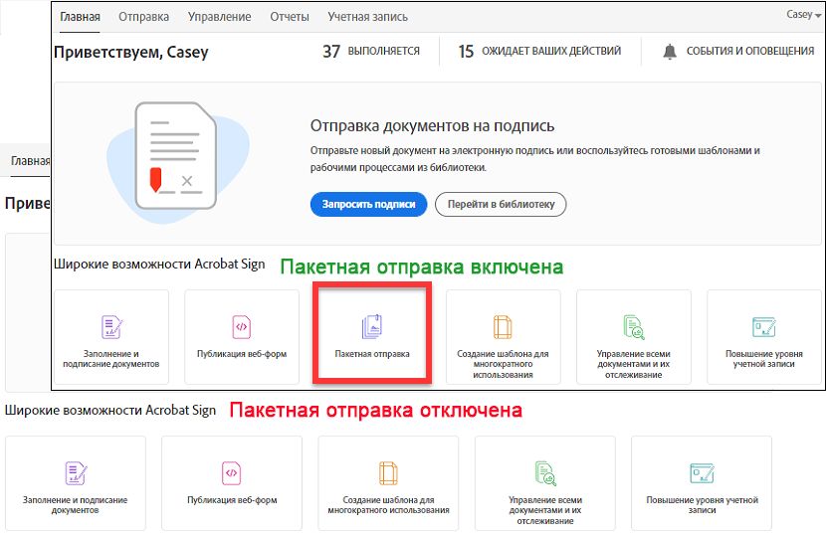Click the Пакетная отправка label text

pos(372,354)
